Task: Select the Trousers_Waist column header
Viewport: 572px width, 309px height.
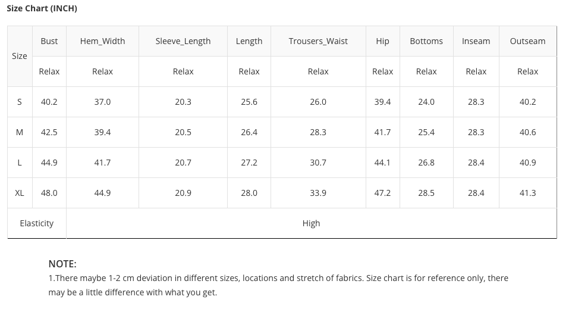Action: [318, 41]
